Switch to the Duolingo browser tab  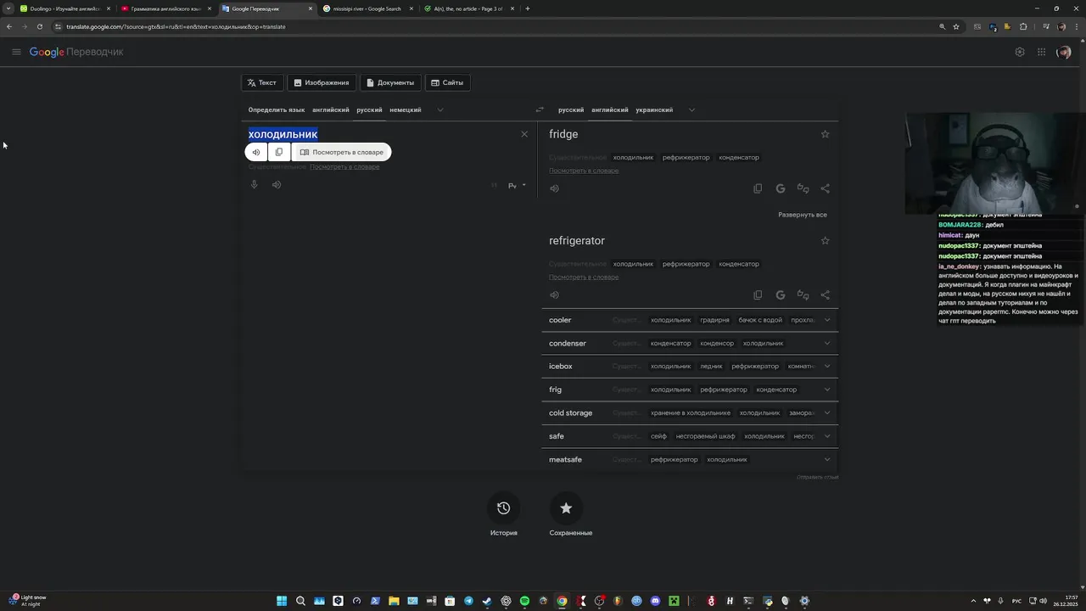point(64,8)
